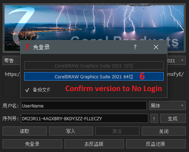Click the question mark help button
This screenshot has width=189, height=152.
(135, 47)
